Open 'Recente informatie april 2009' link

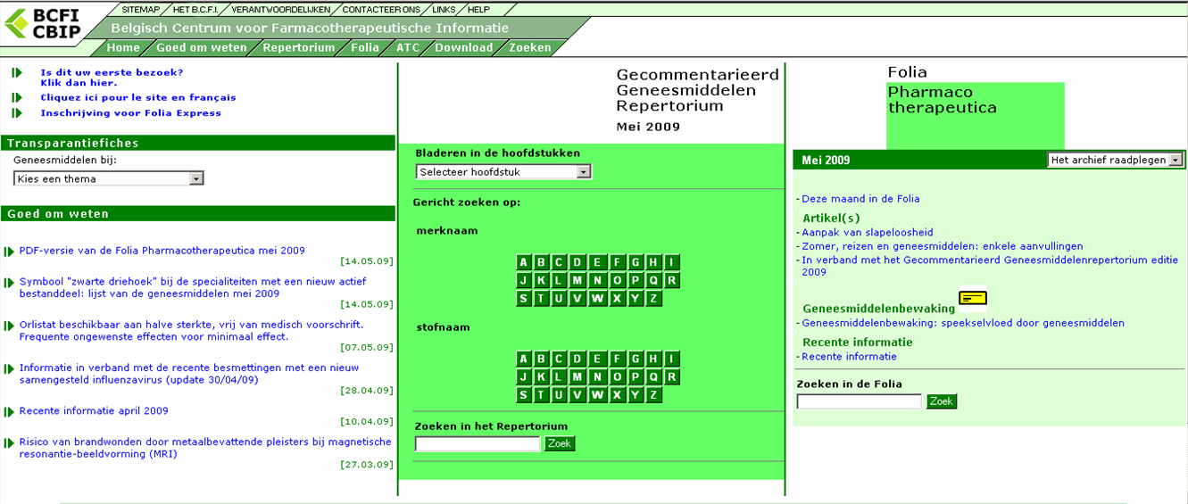pos(94,411)
